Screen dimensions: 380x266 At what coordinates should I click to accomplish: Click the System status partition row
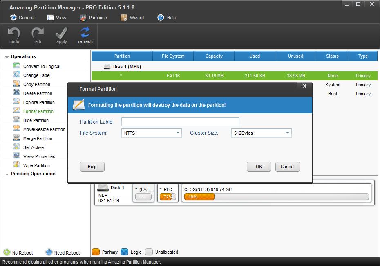pos(345,85)
